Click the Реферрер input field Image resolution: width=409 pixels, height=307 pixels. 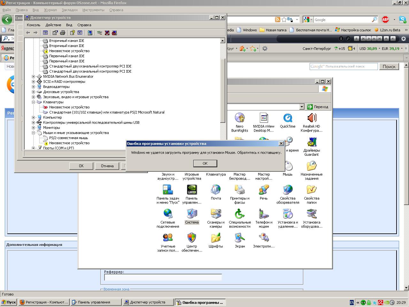pyautogui.click(x=163, y=277)
